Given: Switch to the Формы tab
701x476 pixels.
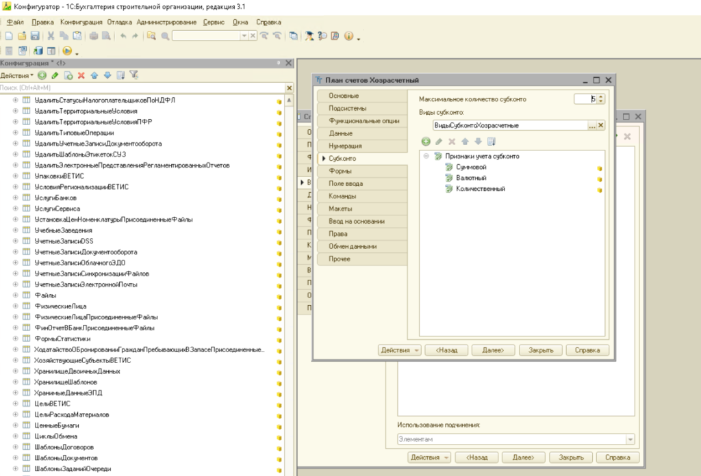Looking at the screenshot, I should (341, 171).
